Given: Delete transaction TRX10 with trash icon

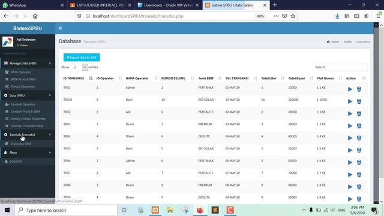Looking at the screenshot, I should coord(359,101).
